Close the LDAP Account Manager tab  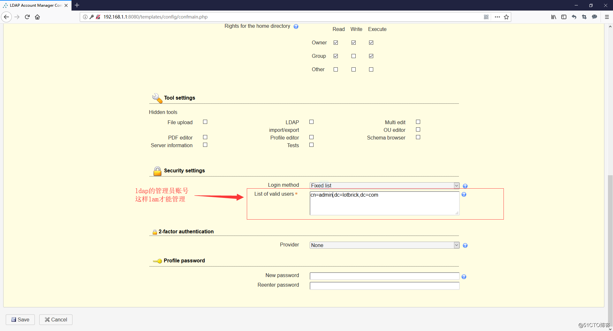tap(66, 5)
